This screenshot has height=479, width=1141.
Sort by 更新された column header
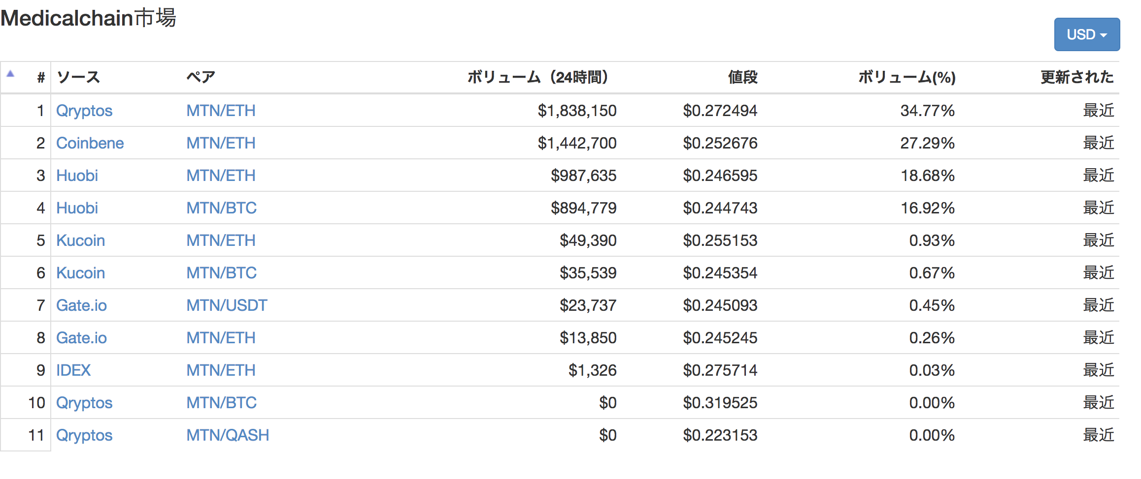(1077, 77)
